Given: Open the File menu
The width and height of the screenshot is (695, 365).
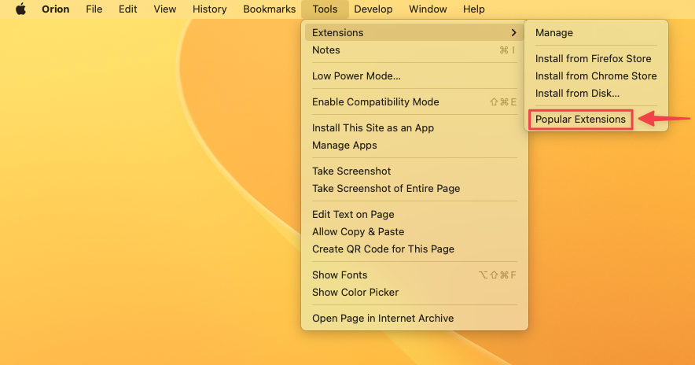Looking at the screenshot, I should click(x=94, y=9).
